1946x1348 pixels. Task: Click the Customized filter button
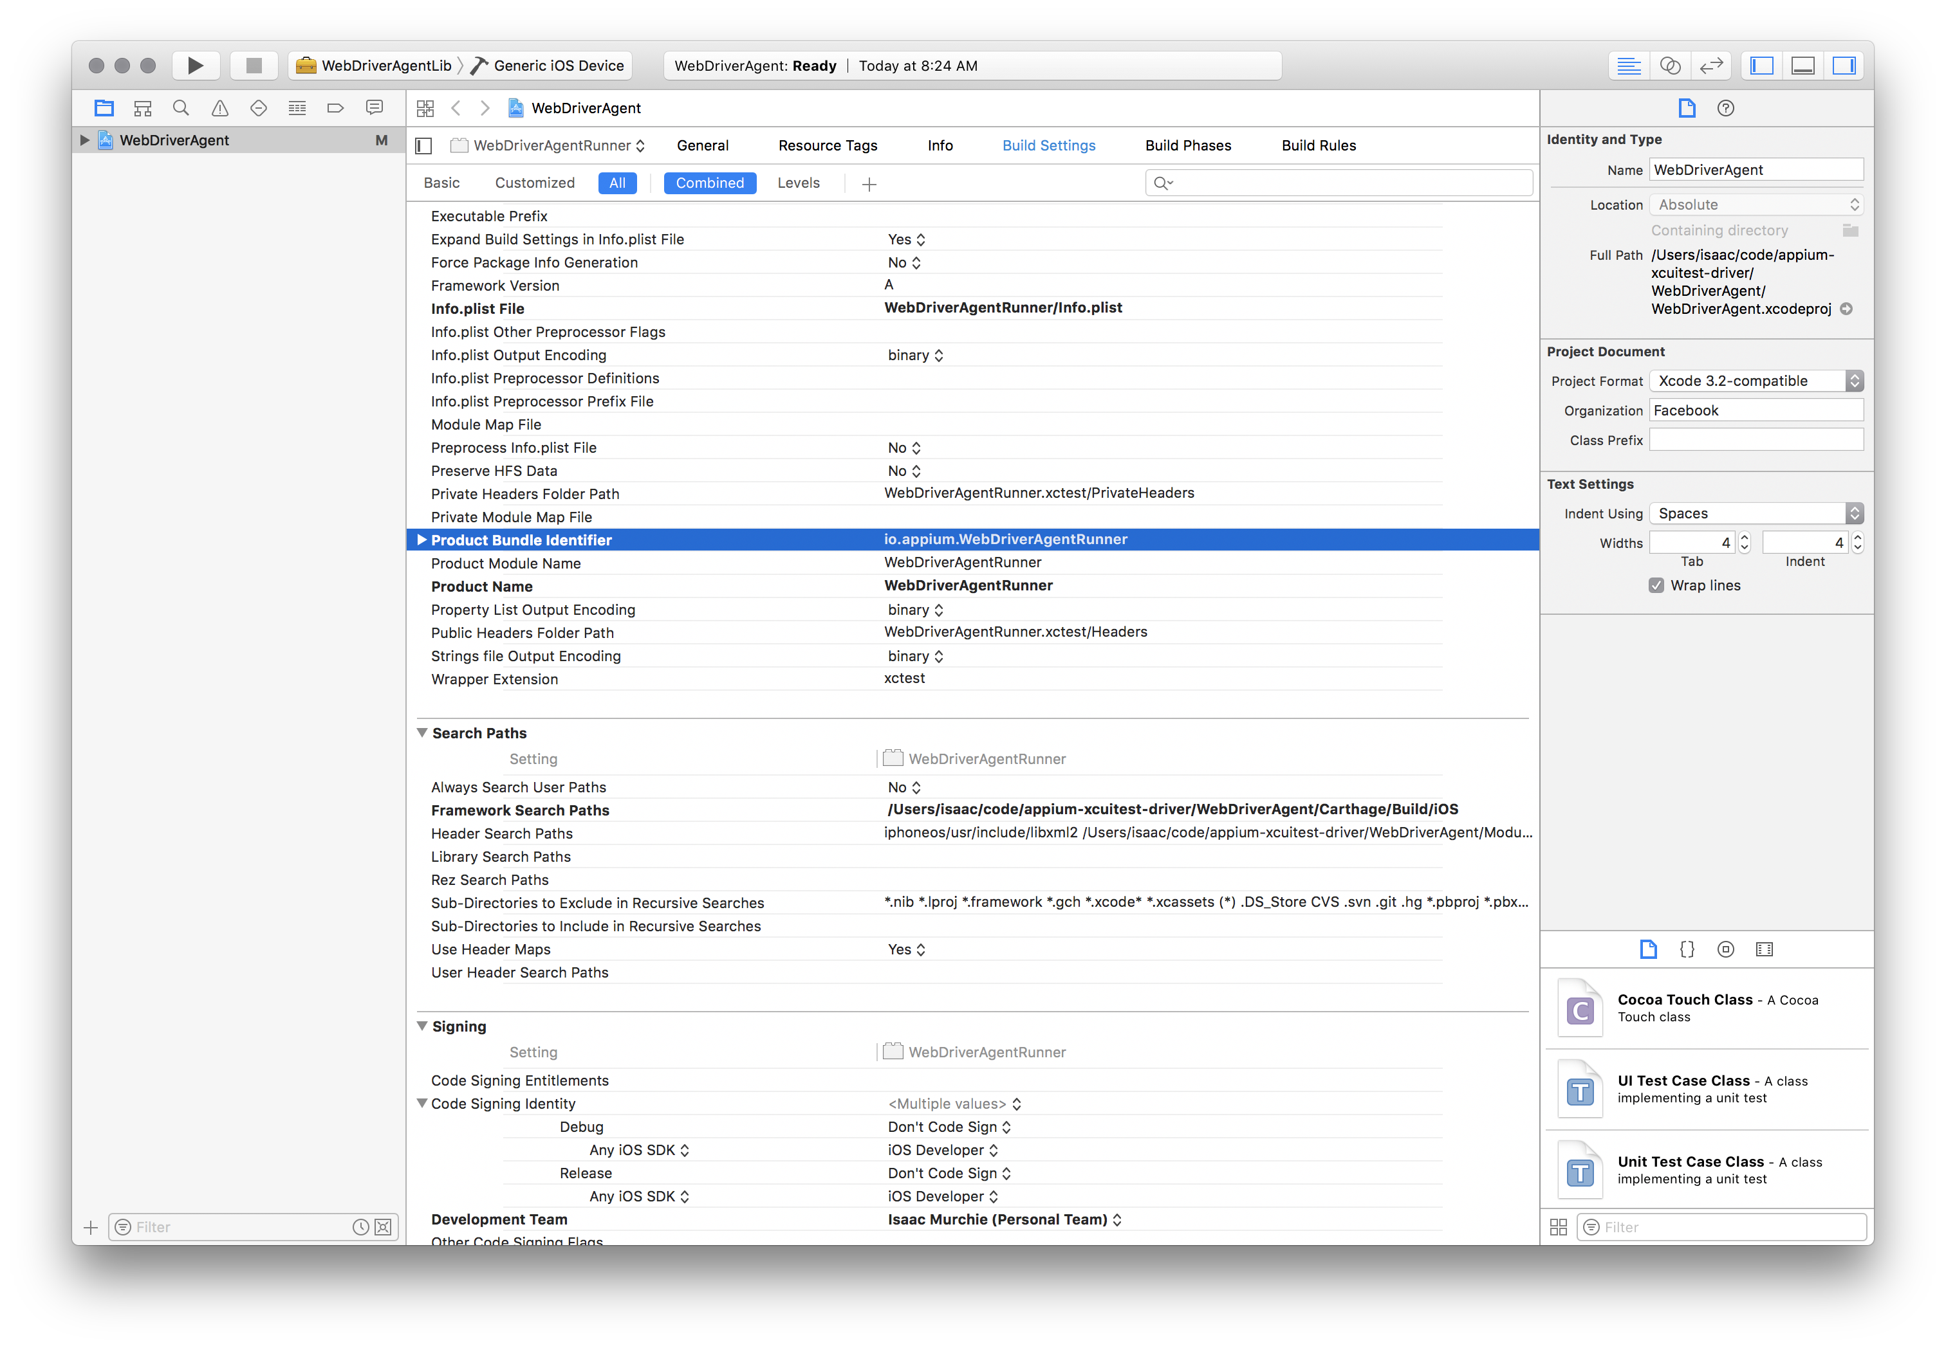pyautogui.click(x=534, y=183)
